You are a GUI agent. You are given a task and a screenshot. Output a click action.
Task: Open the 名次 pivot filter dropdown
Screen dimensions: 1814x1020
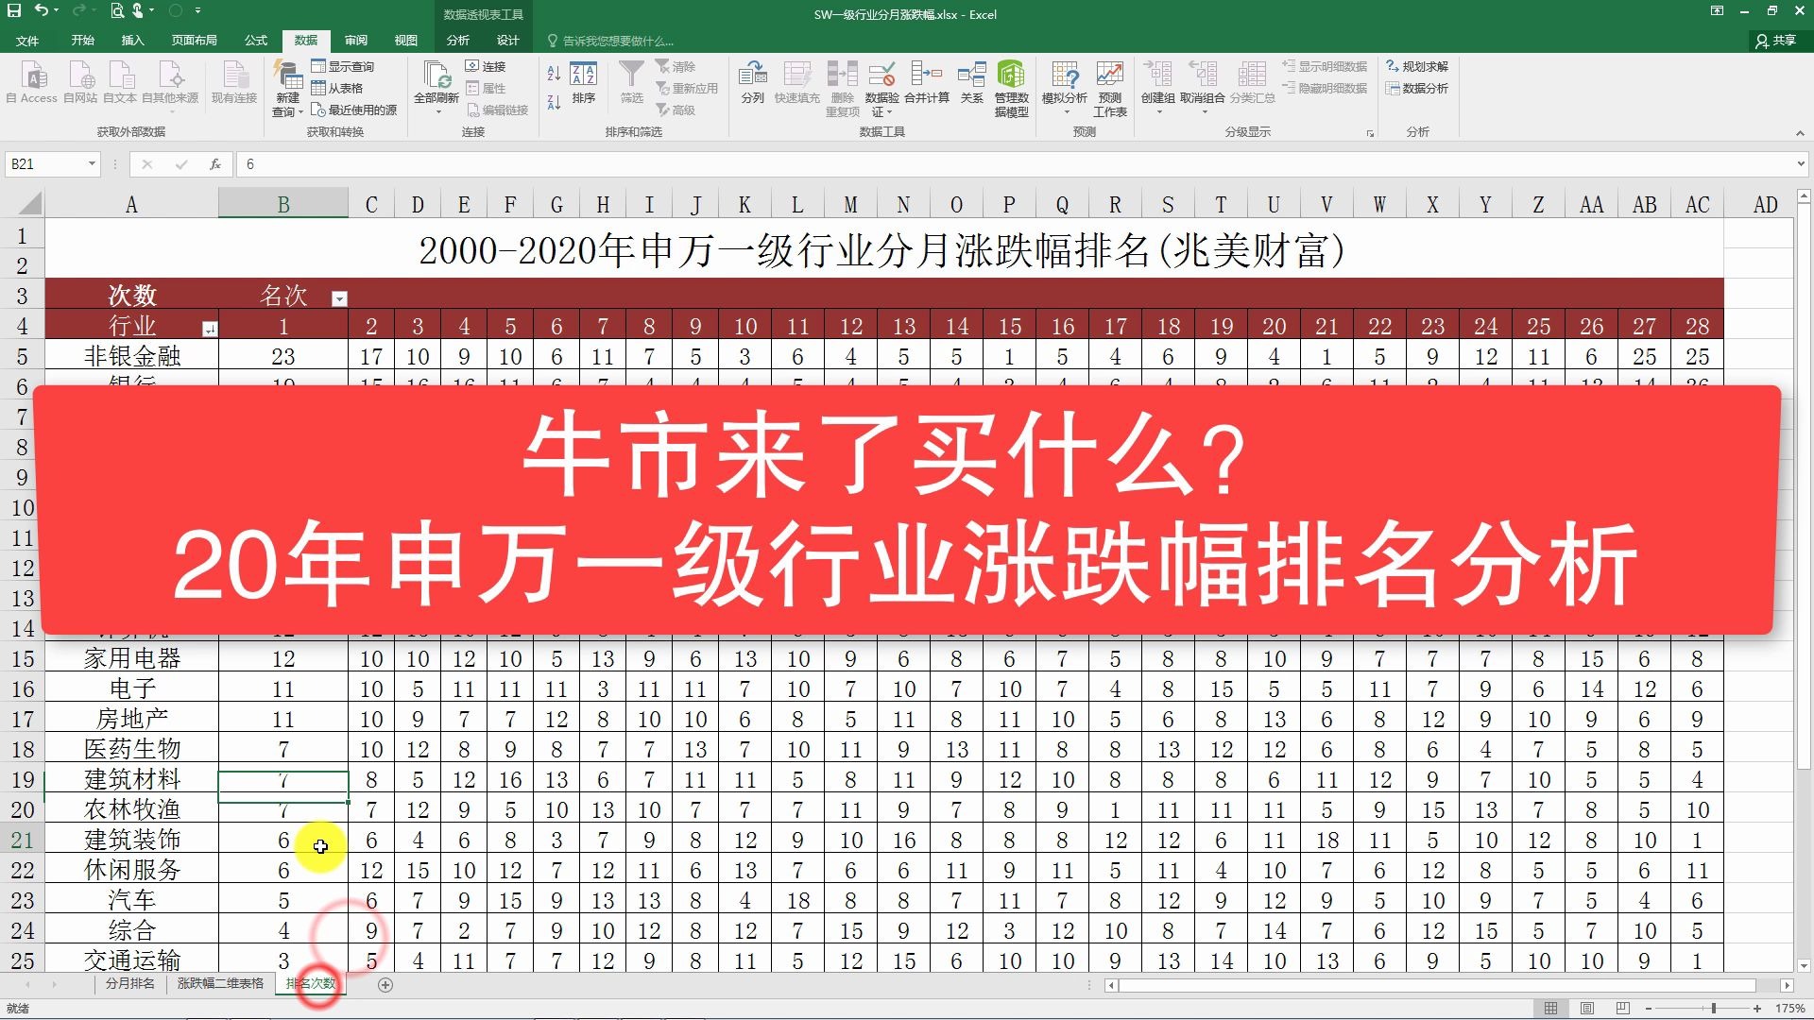click(x=339, y=299)
